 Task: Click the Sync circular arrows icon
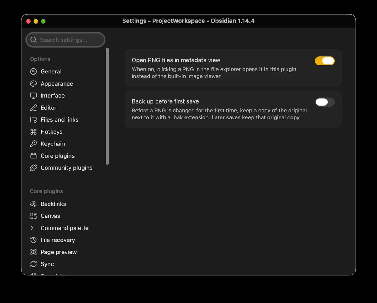tap(33, 264)
